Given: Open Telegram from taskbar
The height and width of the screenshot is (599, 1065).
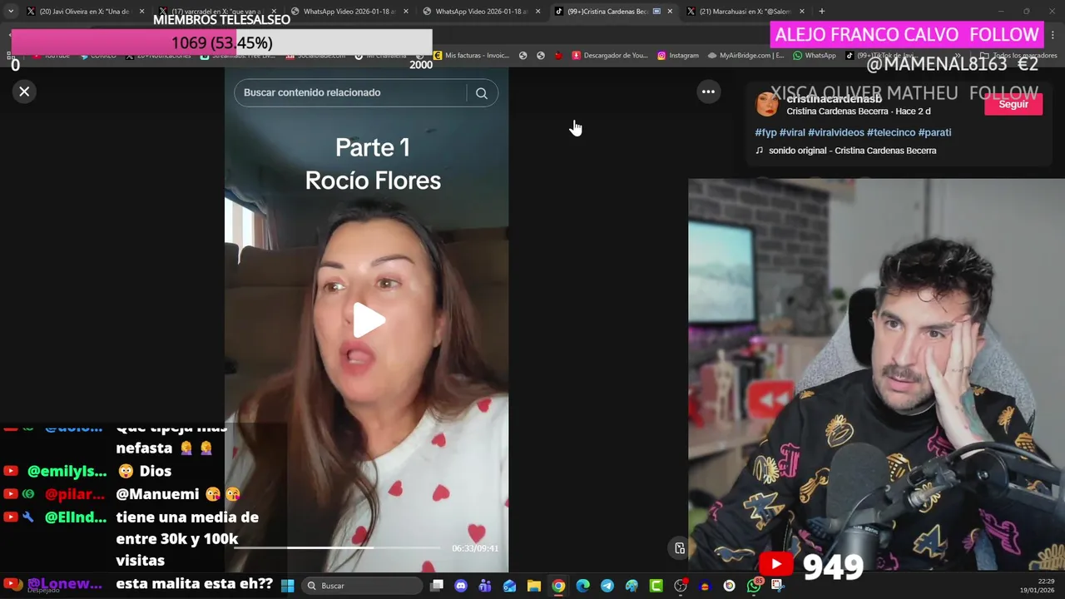Looking at the screenshot, I should [x=607, y=586].
